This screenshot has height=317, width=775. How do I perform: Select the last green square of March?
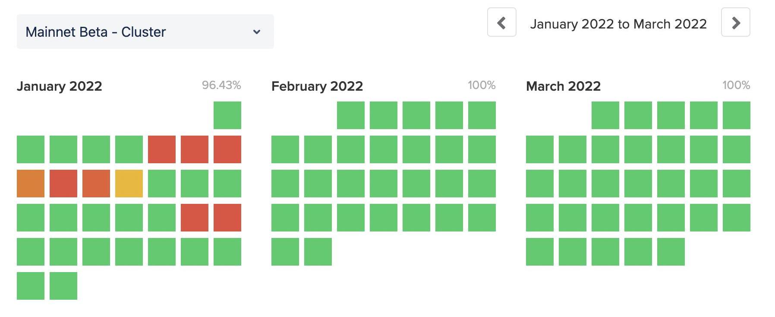[x=671, y=252]
